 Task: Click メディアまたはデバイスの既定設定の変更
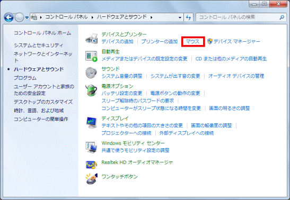144,59
